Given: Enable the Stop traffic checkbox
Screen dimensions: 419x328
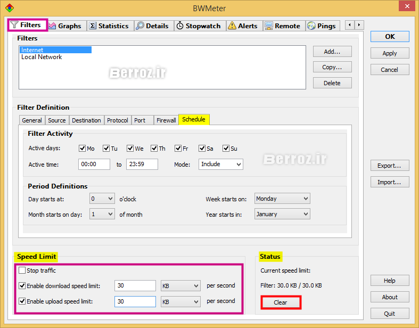Looking at the screenshot, I should click(x=22, y=270).
